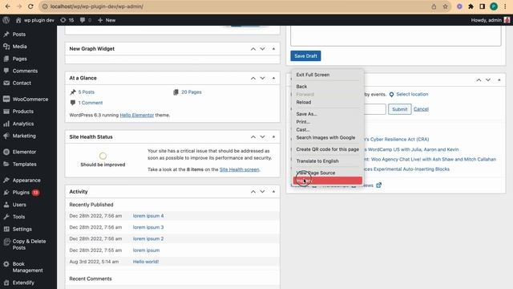Open Copy & Delete Posts menu
The width and height of the screenshot is (513, 289).
[28, 244]
